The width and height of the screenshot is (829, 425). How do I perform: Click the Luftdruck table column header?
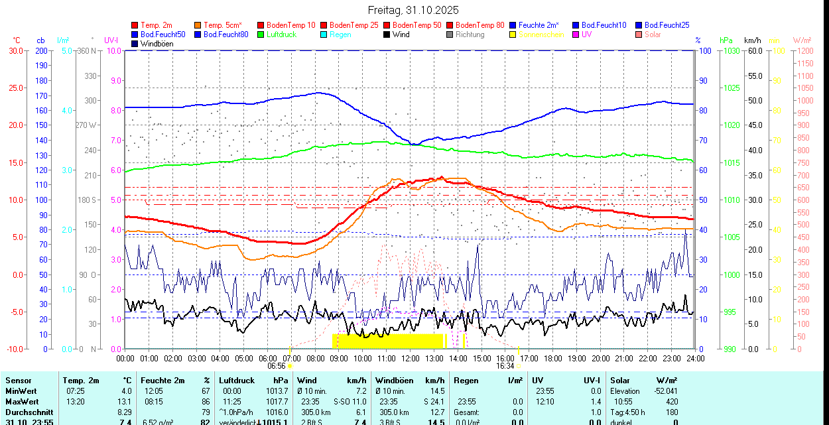click(x=237, y=381)
